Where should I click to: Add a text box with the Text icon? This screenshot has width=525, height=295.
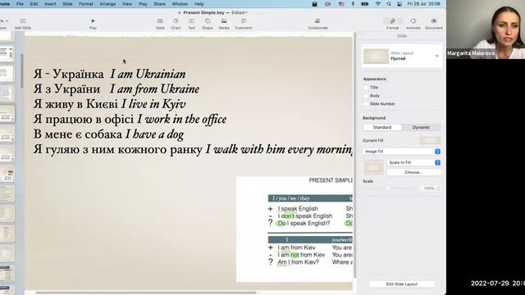click(191, 21)
